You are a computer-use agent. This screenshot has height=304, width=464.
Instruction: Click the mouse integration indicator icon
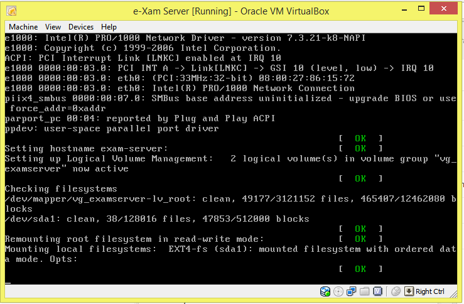coord(396,291)
